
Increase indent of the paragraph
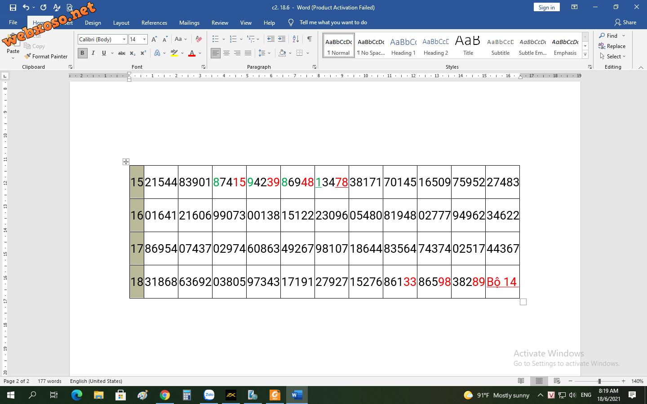(x=282, y=40)
